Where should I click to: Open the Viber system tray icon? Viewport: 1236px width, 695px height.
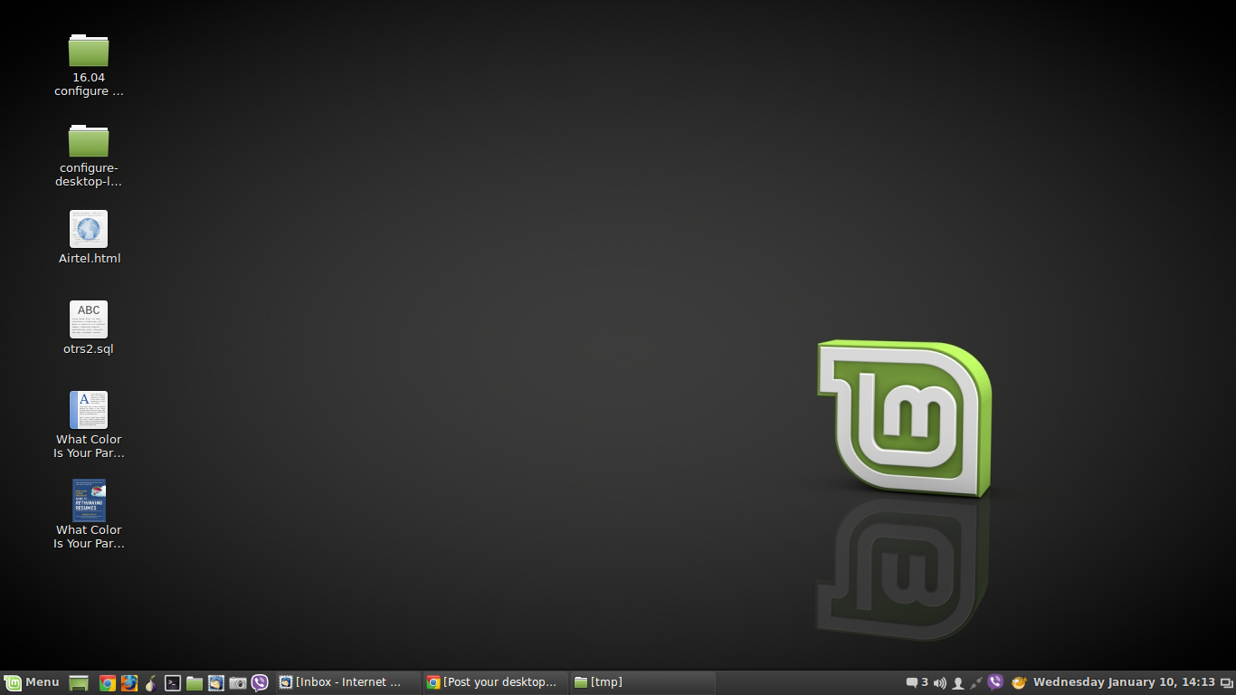click(x=994, y=681)
